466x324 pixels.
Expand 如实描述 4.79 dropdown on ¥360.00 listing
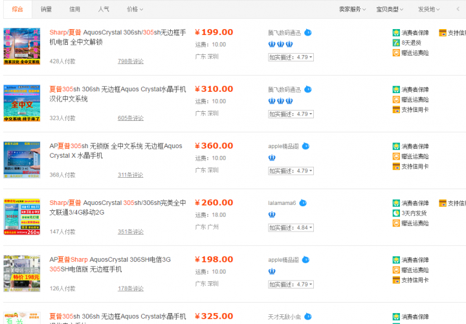coord(291,171)
